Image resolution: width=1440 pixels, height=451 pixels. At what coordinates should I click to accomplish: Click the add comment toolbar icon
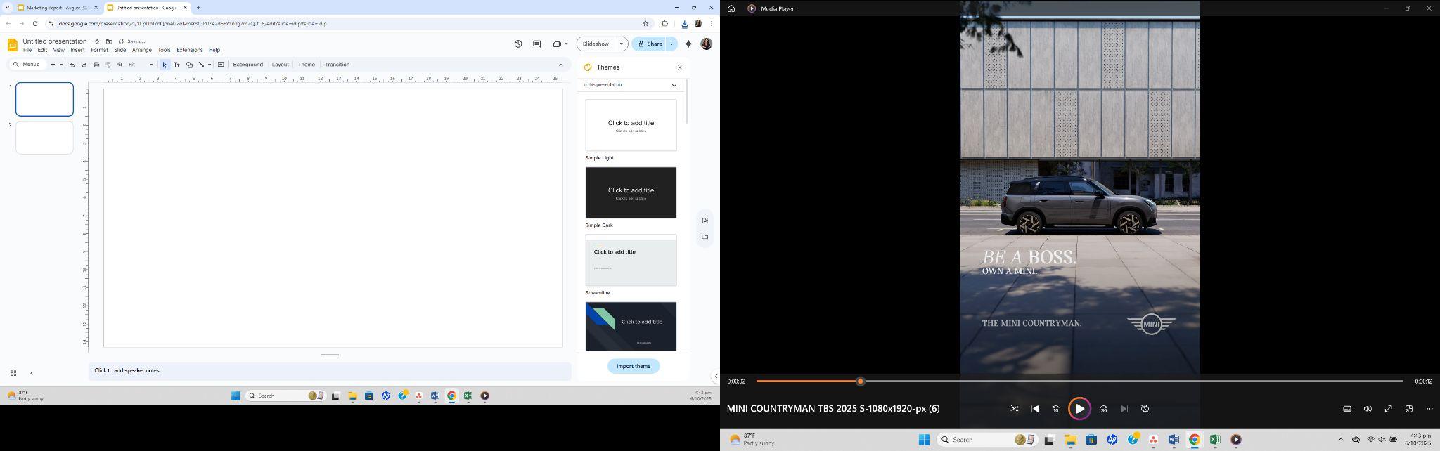click(x=221, y=65)
